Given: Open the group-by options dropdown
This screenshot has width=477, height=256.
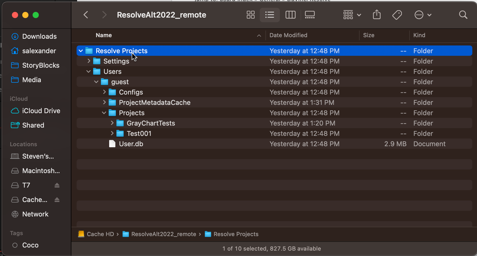Looking at the screenshot, I should [352, 15].
